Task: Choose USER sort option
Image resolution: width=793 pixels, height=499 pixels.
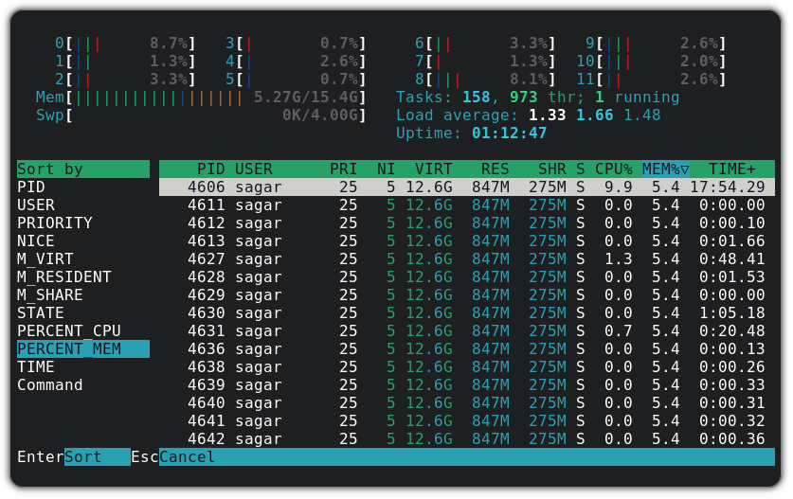Action: 36,205
